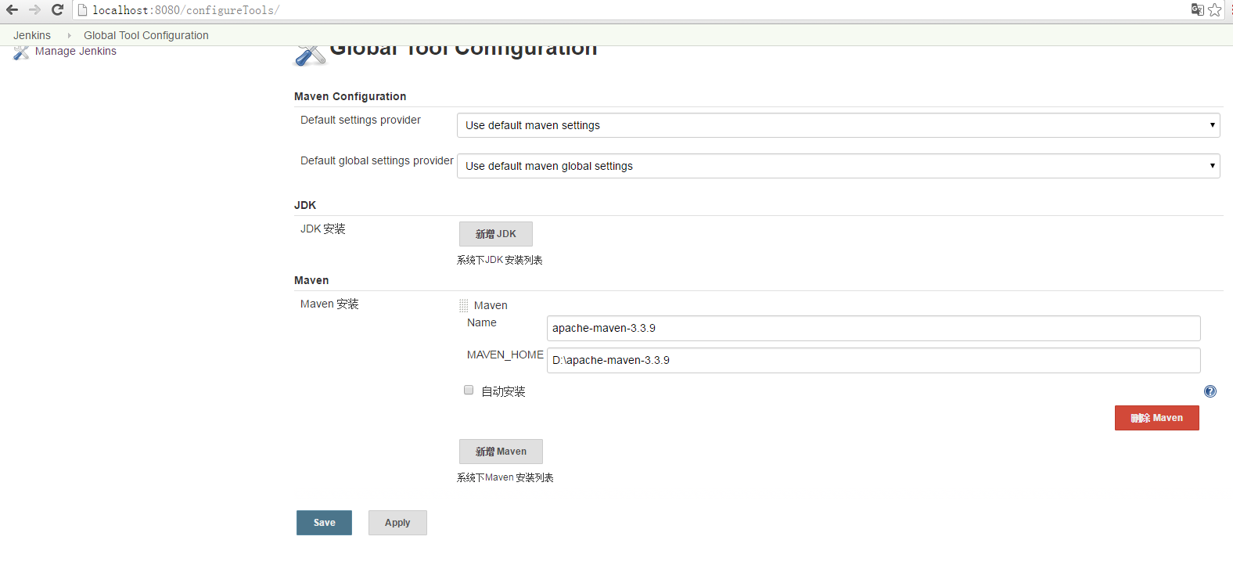The width and height of the screenshot is (1233, 576).
Task: Open the Manage Jenkins link
Action: tap(76, 52)
